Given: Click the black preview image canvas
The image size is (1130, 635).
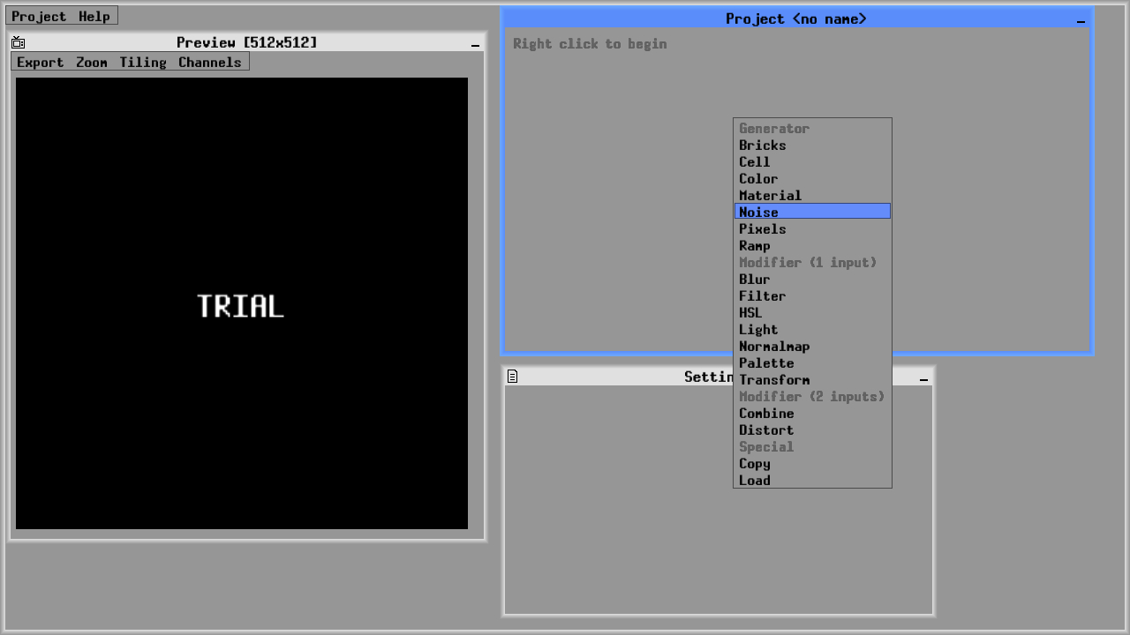Looking at the screenshot, I should (242, 303).
